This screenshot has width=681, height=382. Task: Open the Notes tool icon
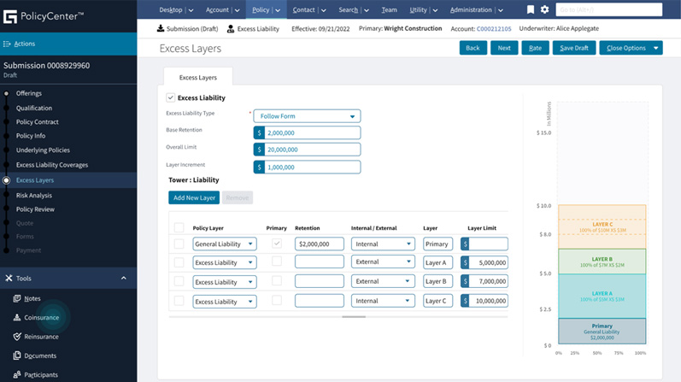coord(17,298)
